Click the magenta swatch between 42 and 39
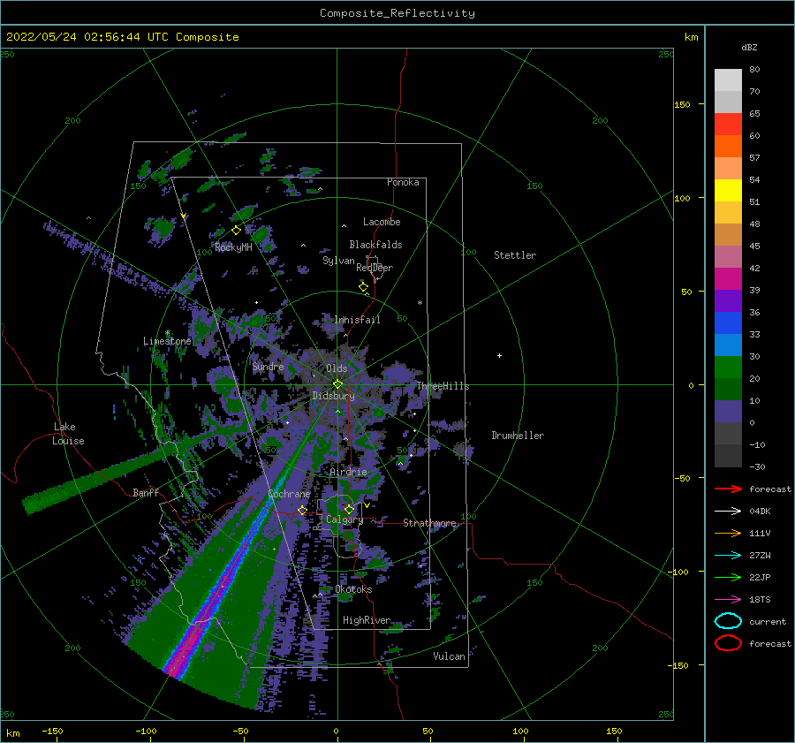 (728, 278)
